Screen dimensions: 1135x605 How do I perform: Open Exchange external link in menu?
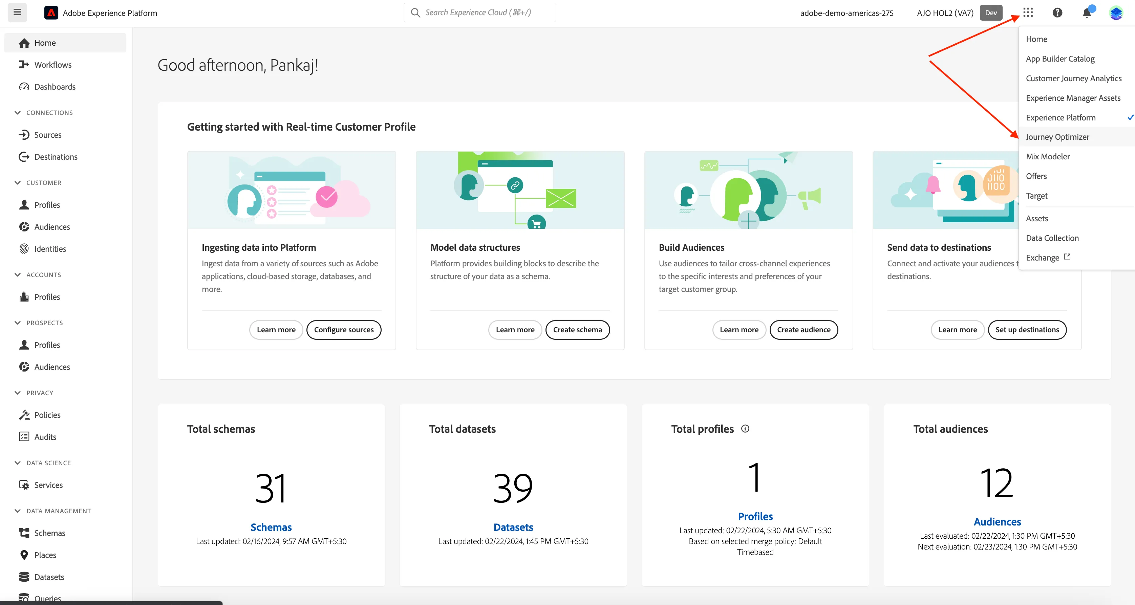pyautogui.click(x=1076, y=257)
